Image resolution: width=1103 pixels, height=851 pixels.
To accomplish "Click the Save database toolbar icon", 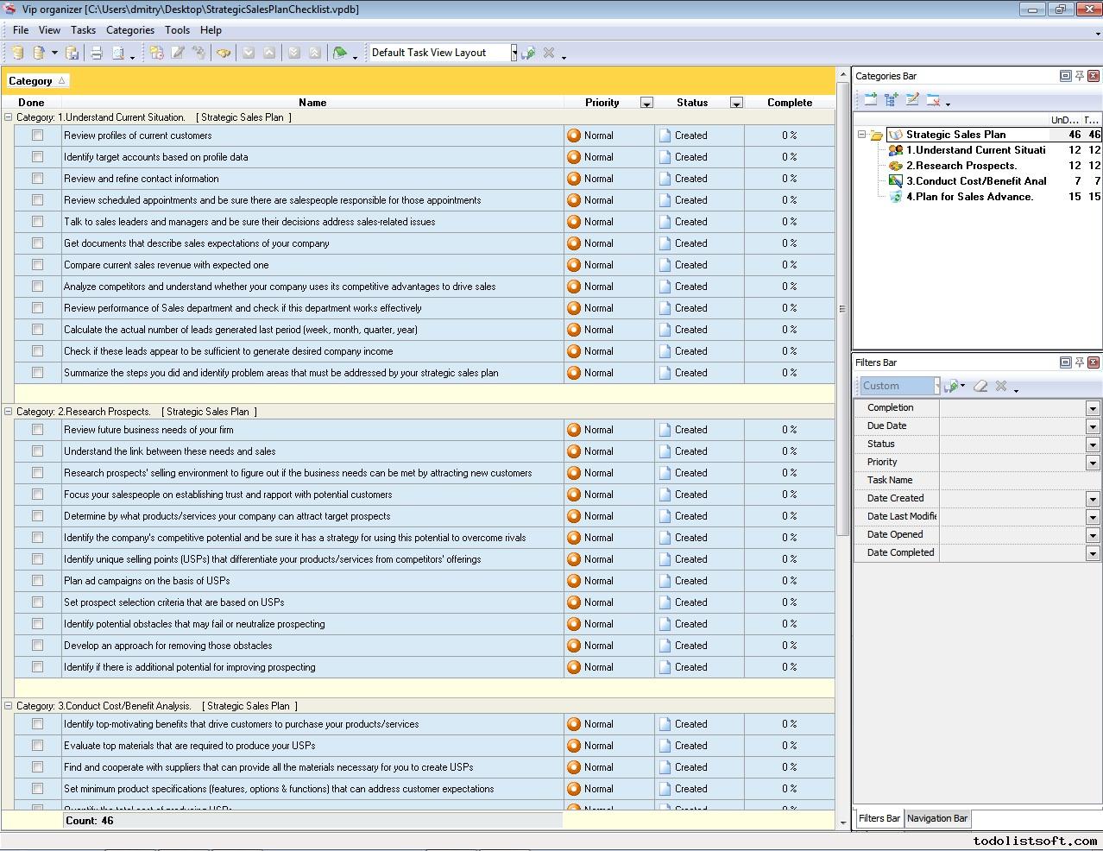I will [x=72, y=54].
